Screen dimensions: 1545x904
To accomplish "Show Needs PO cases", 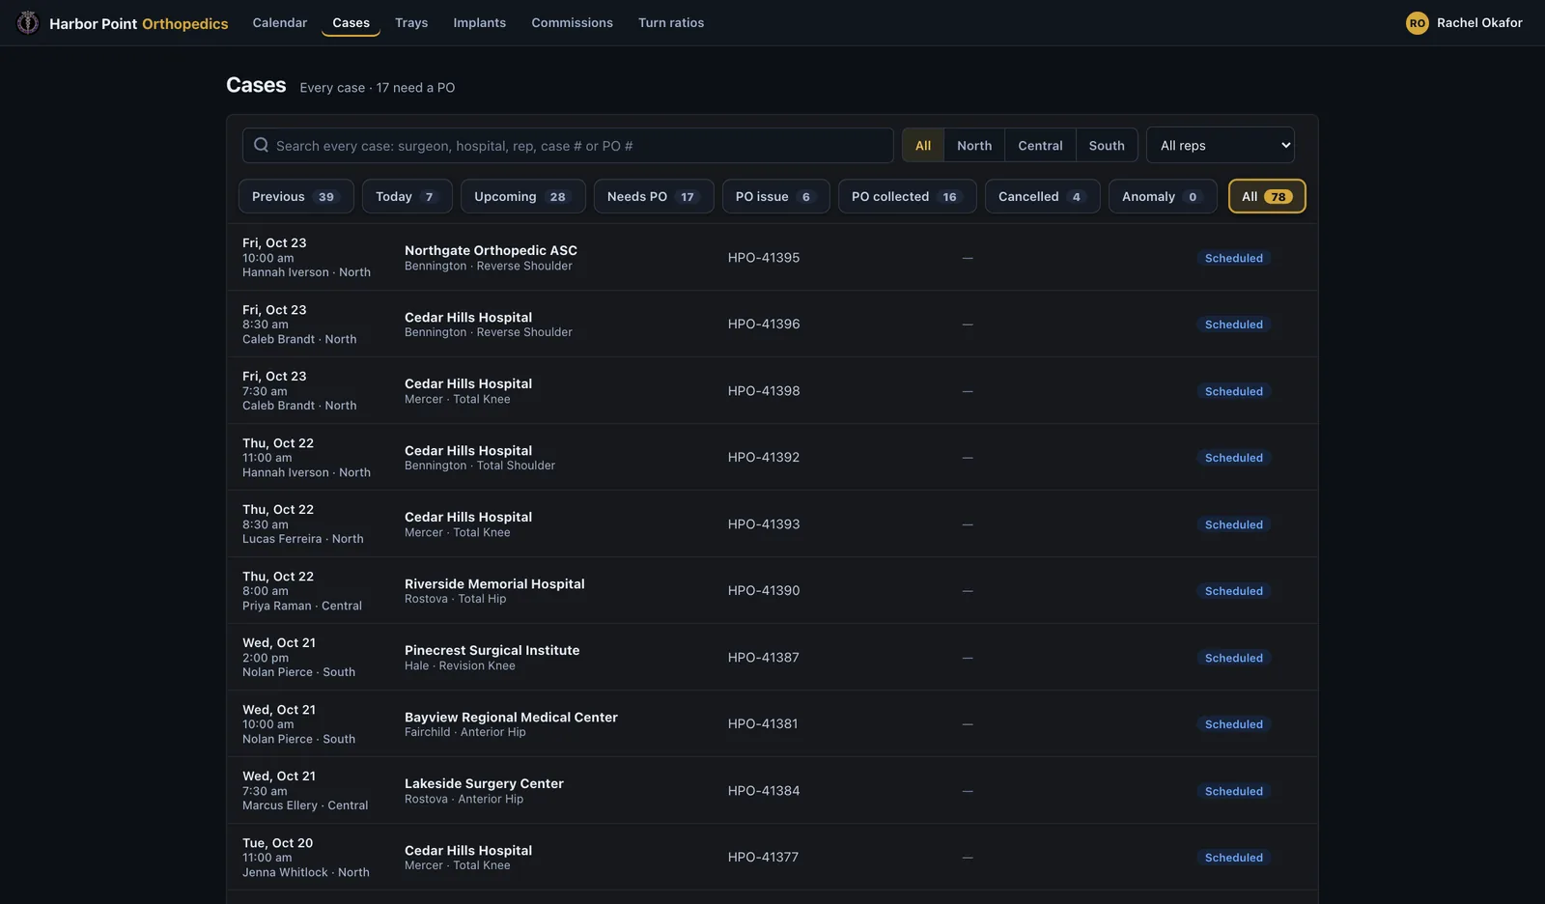I will [654, 196].
